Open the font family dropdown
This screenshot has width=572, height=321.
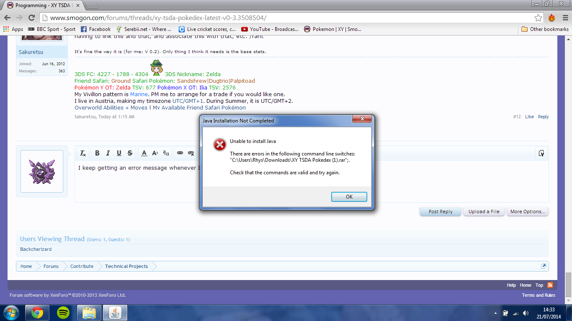point(166,153)
